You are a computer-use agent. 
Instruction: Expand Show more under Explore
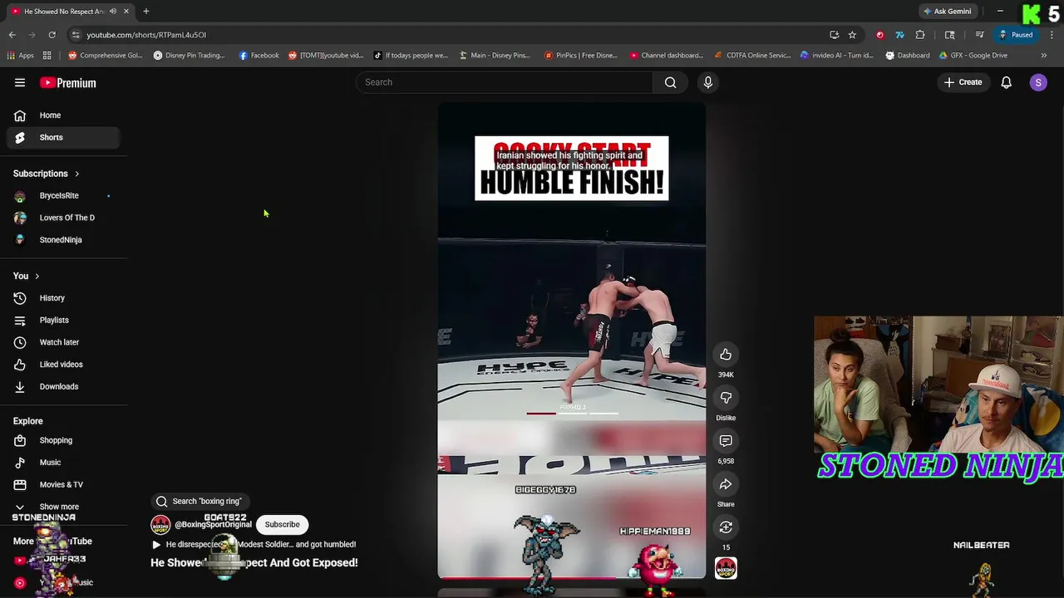(59, 507)
